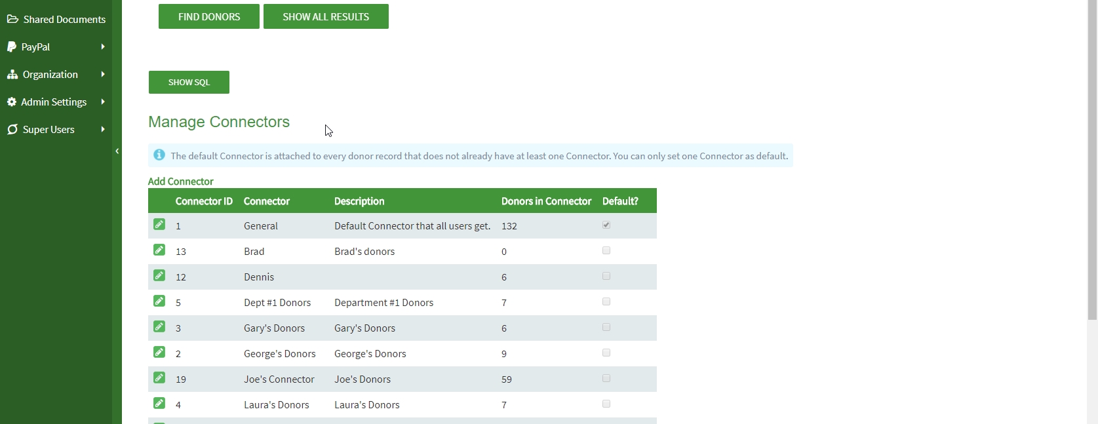Click the Show SQL button
This screenshot has width=1098, height=424.
point(189,82)
